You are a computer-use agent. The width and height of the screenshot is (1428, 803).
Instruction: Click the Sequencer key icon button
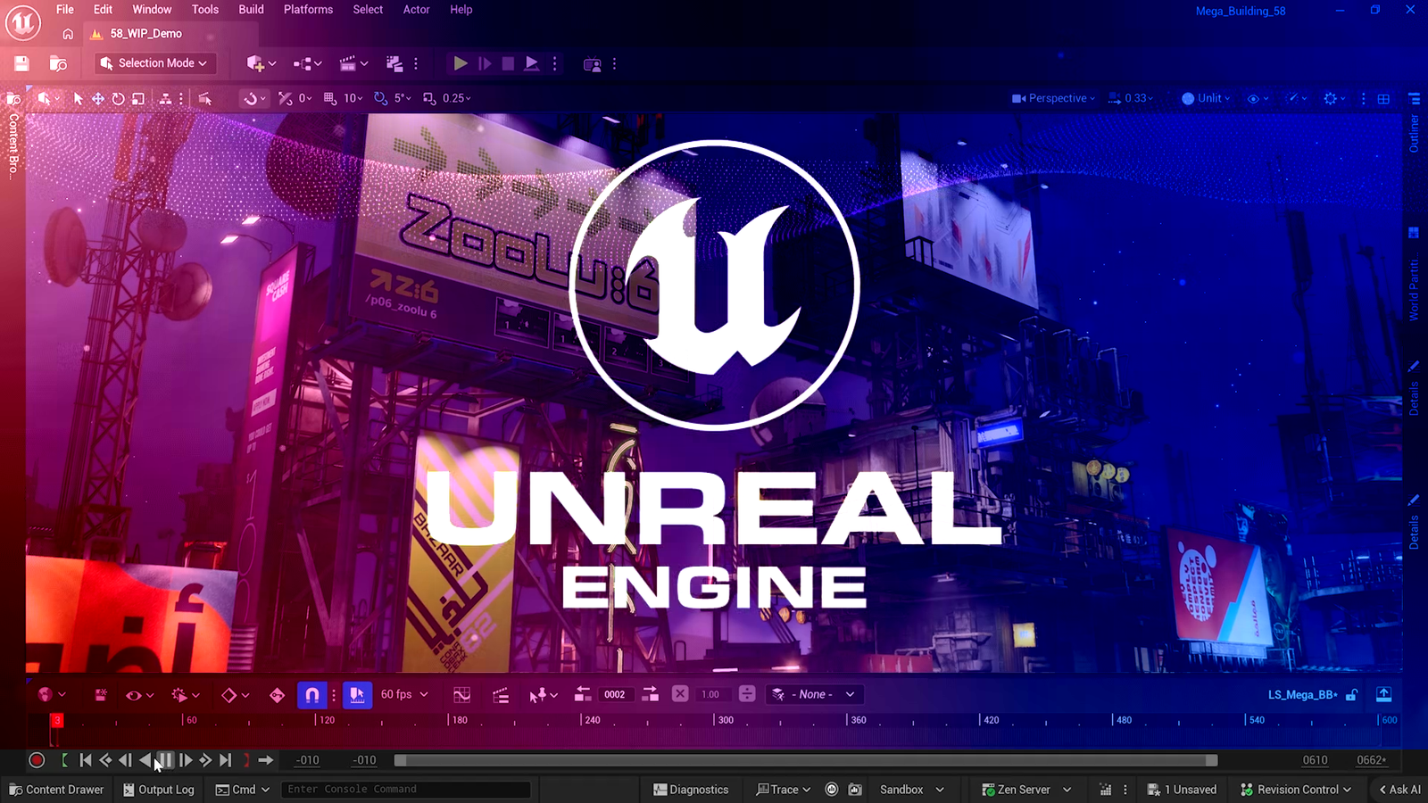[277, 695]
